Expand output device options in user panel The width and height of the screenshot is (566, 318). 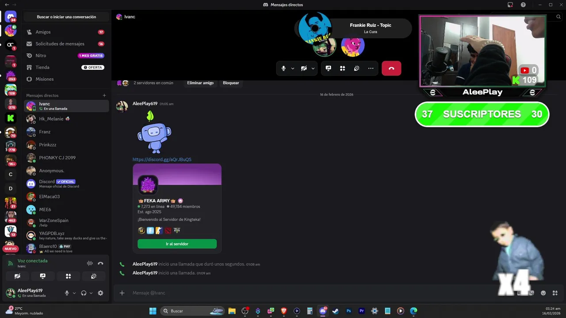(91, 293)
